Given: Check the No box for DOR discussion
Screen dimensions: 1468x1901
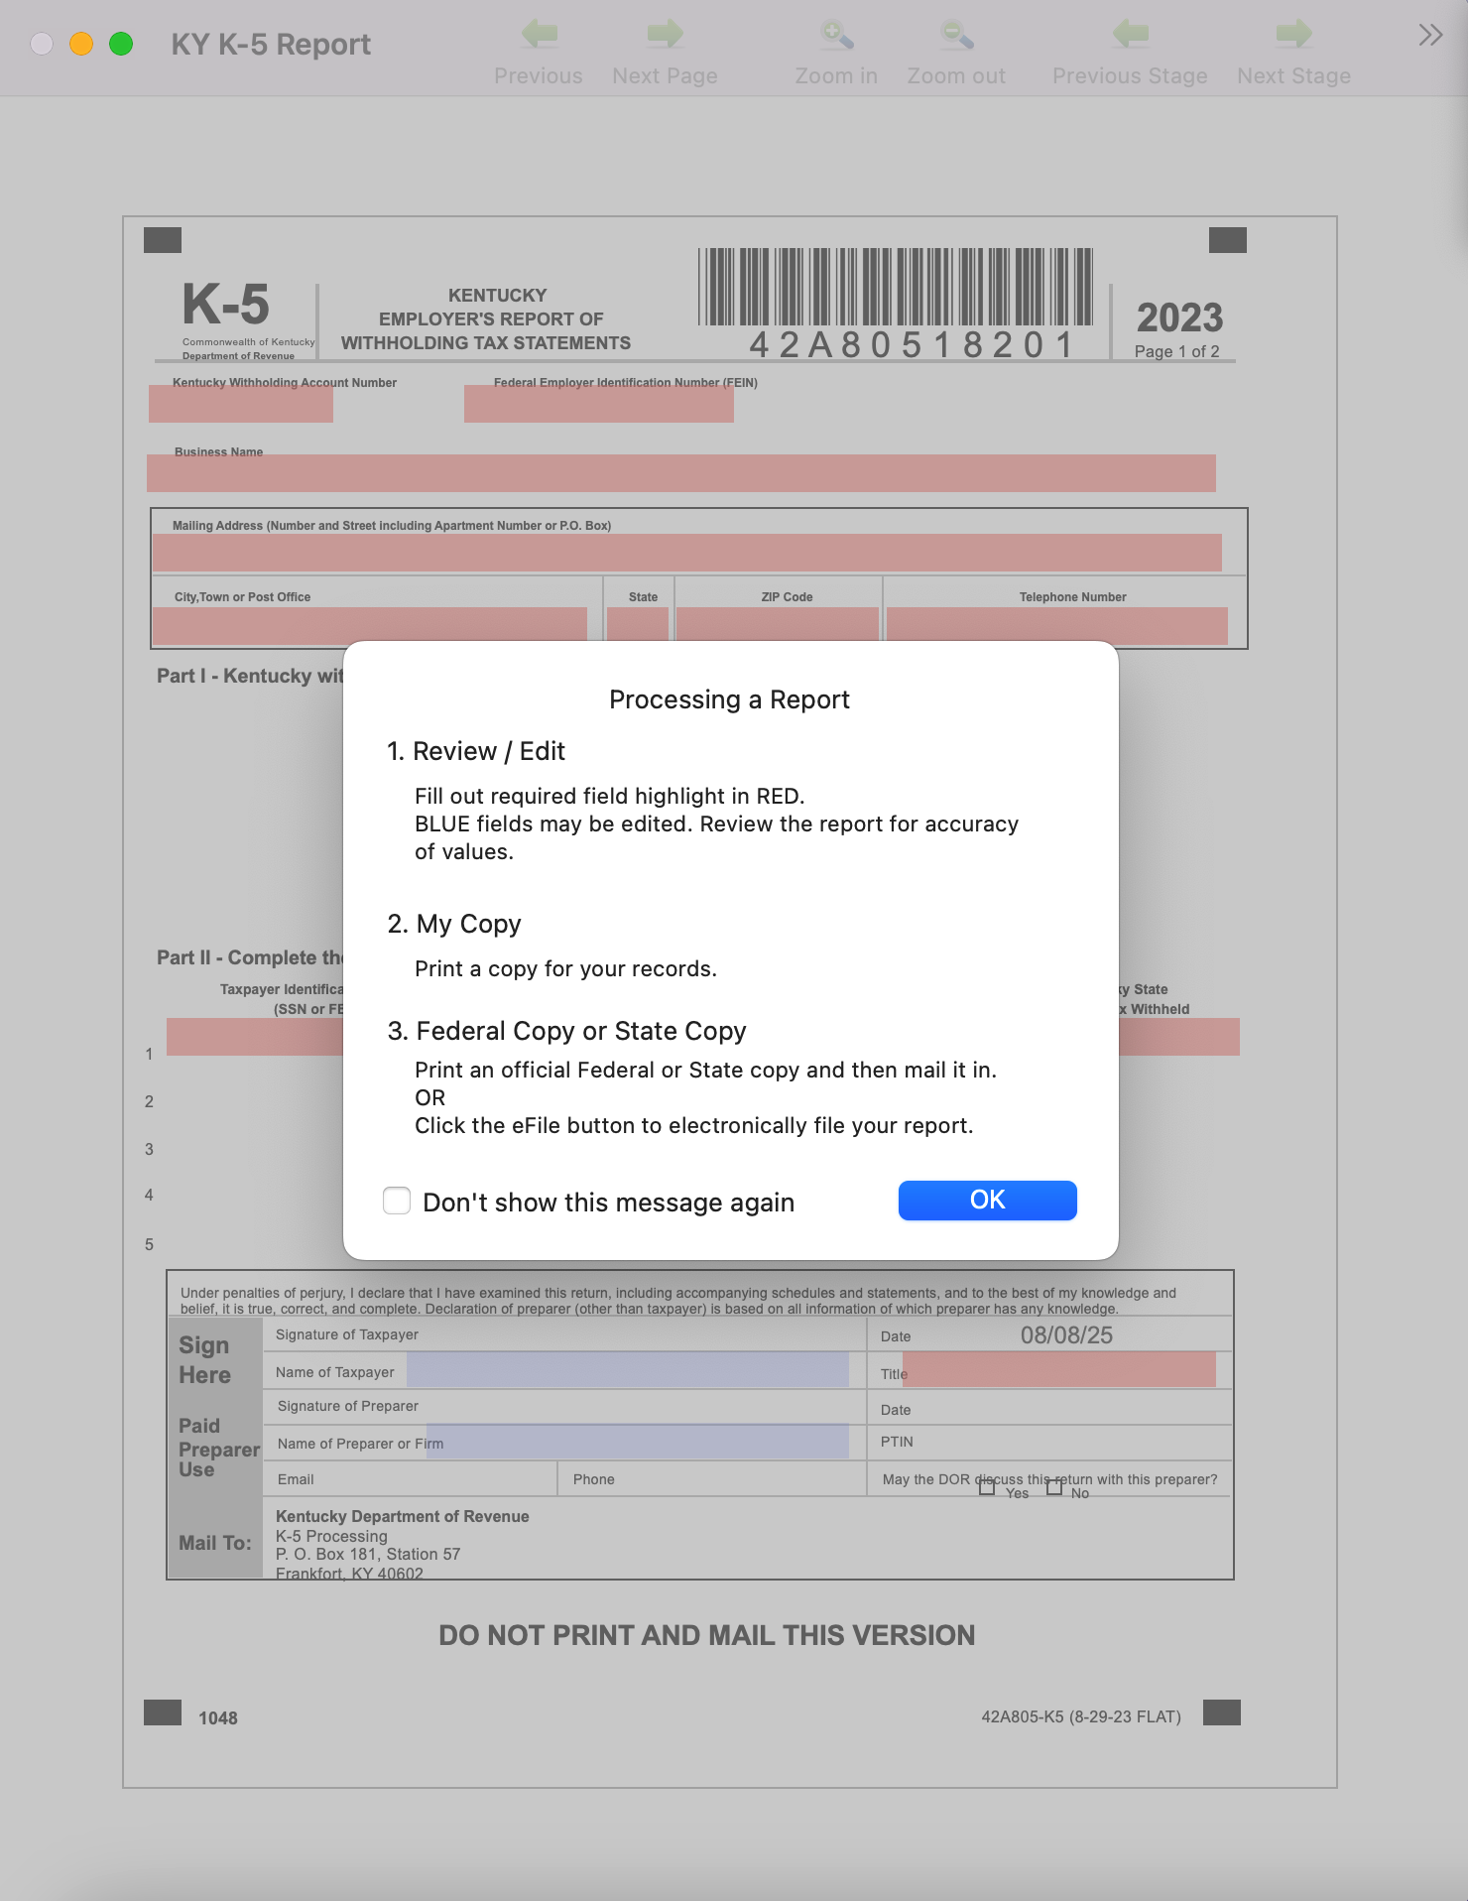Looking at the screenshot, I should tap(1054, 1487).
